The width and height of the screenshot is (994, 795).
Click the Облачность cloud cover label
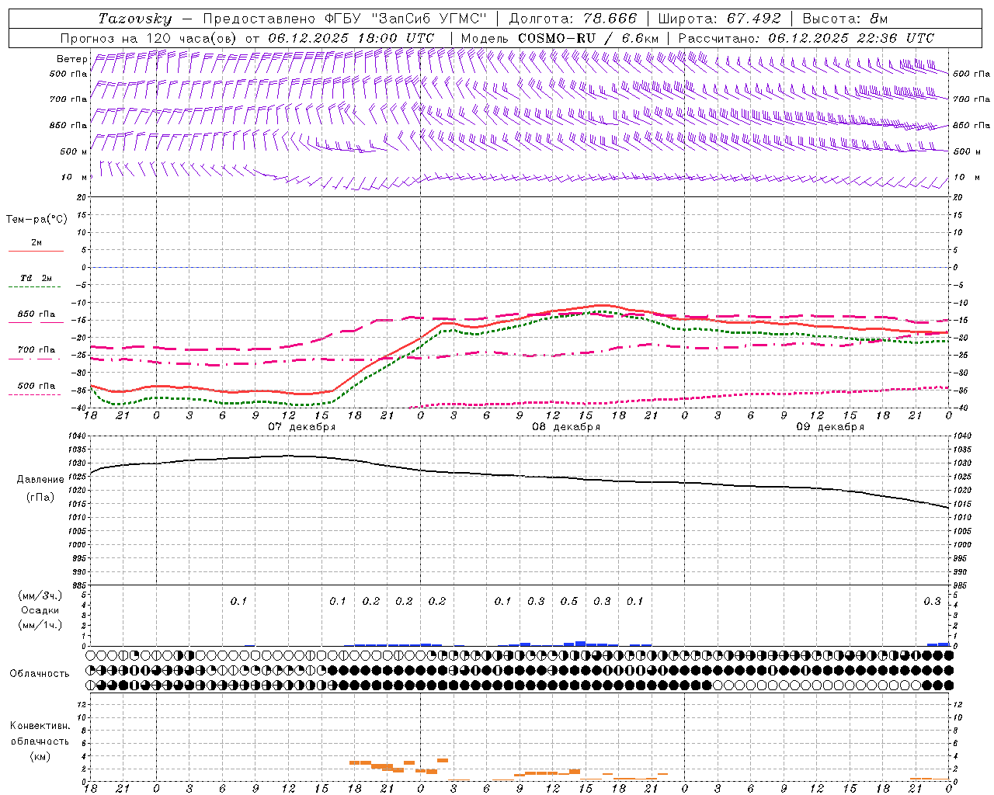(x=40, y=674)
